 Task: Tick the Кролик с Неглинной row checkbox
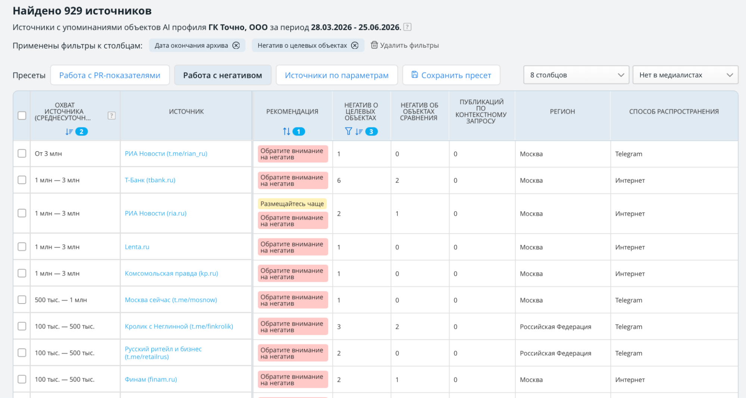pyautogui.click(x=22, y=326)
